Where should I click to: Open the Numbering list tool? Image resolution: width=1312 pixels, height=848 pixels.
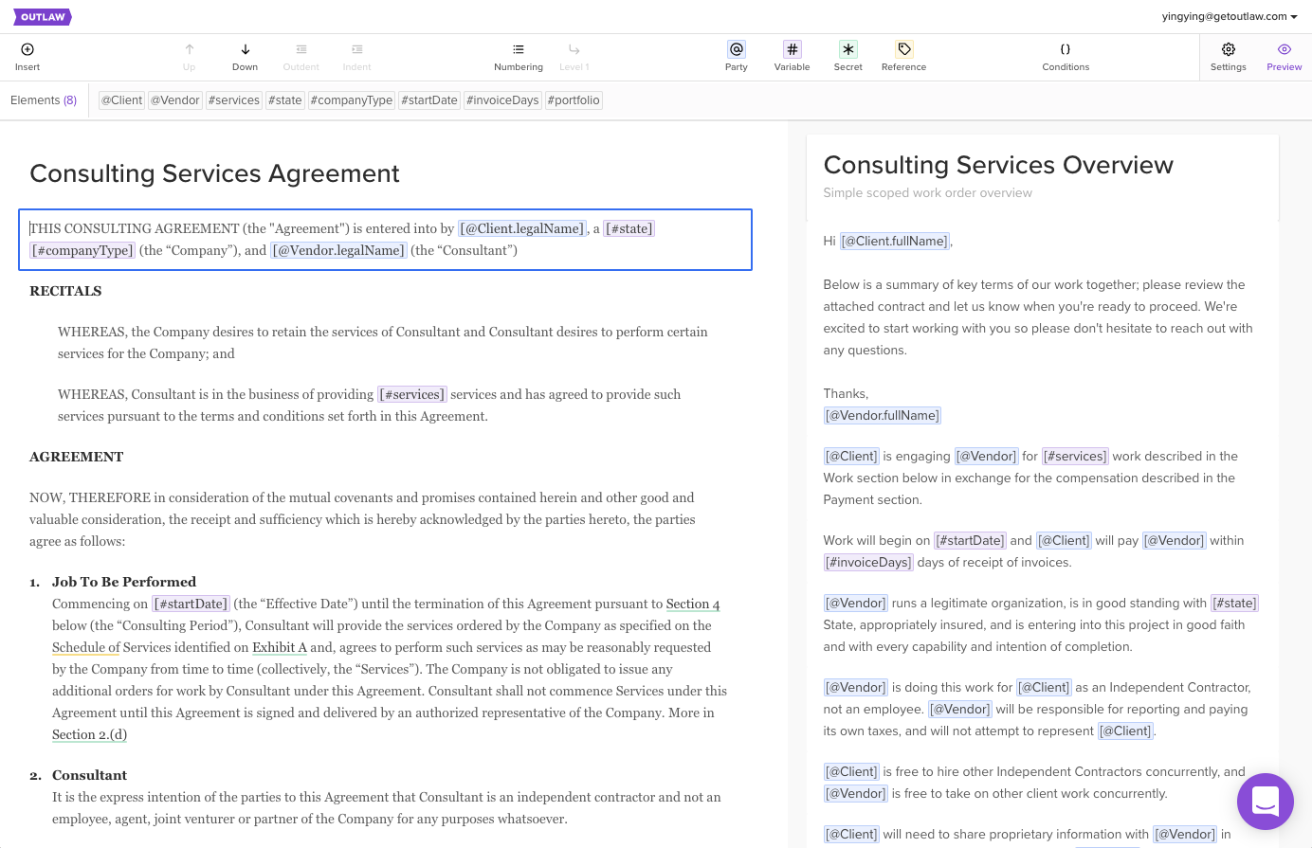tap(519, 50)
